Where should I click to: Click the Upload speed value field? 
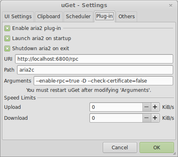point(116,107)
